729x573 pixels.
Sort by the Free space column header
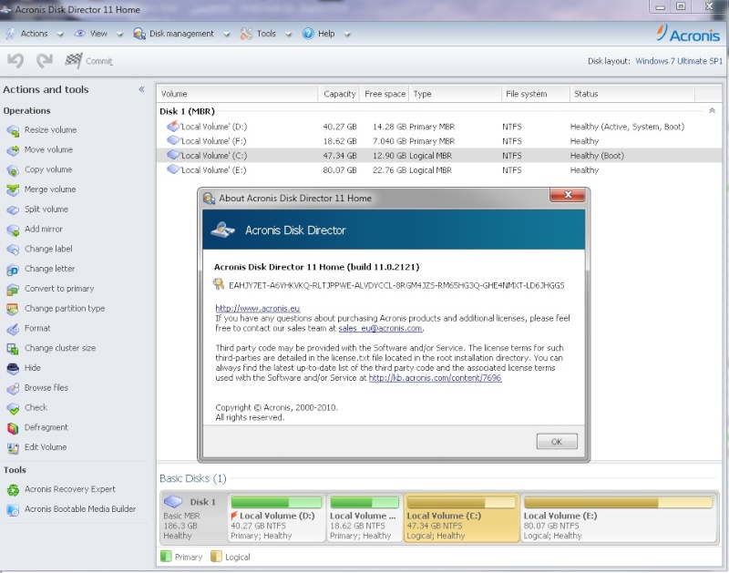(385, 94)
